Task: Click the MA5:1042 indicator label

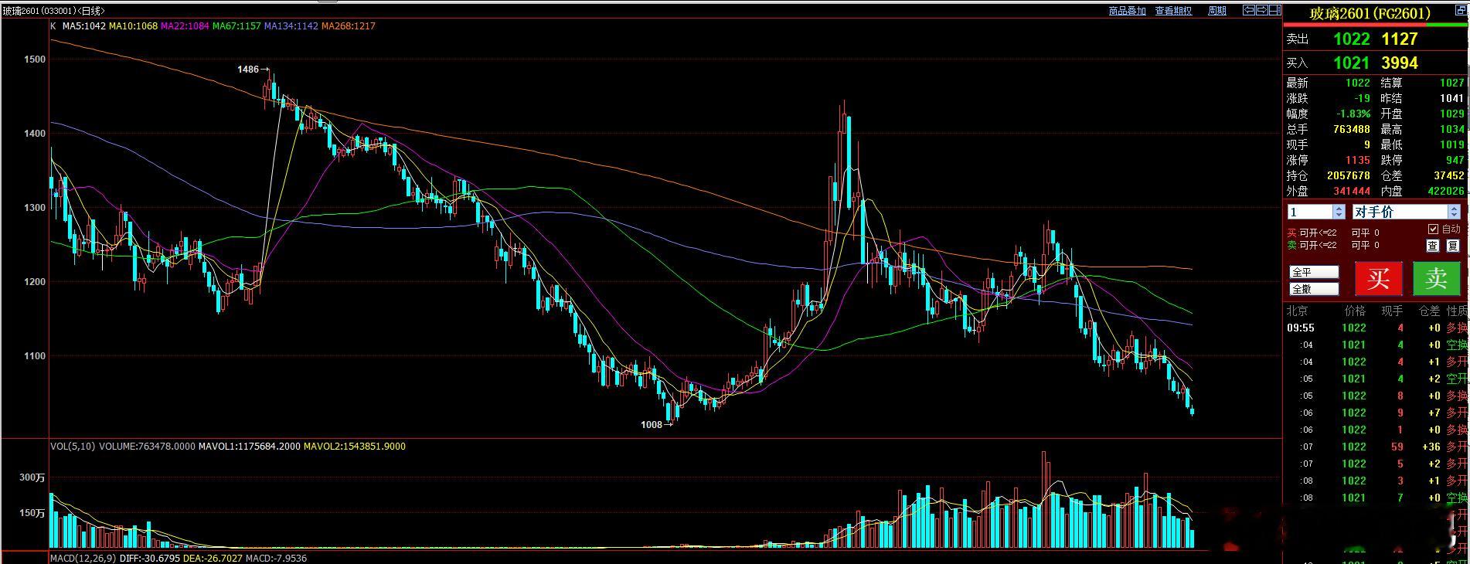Action: 84,26
